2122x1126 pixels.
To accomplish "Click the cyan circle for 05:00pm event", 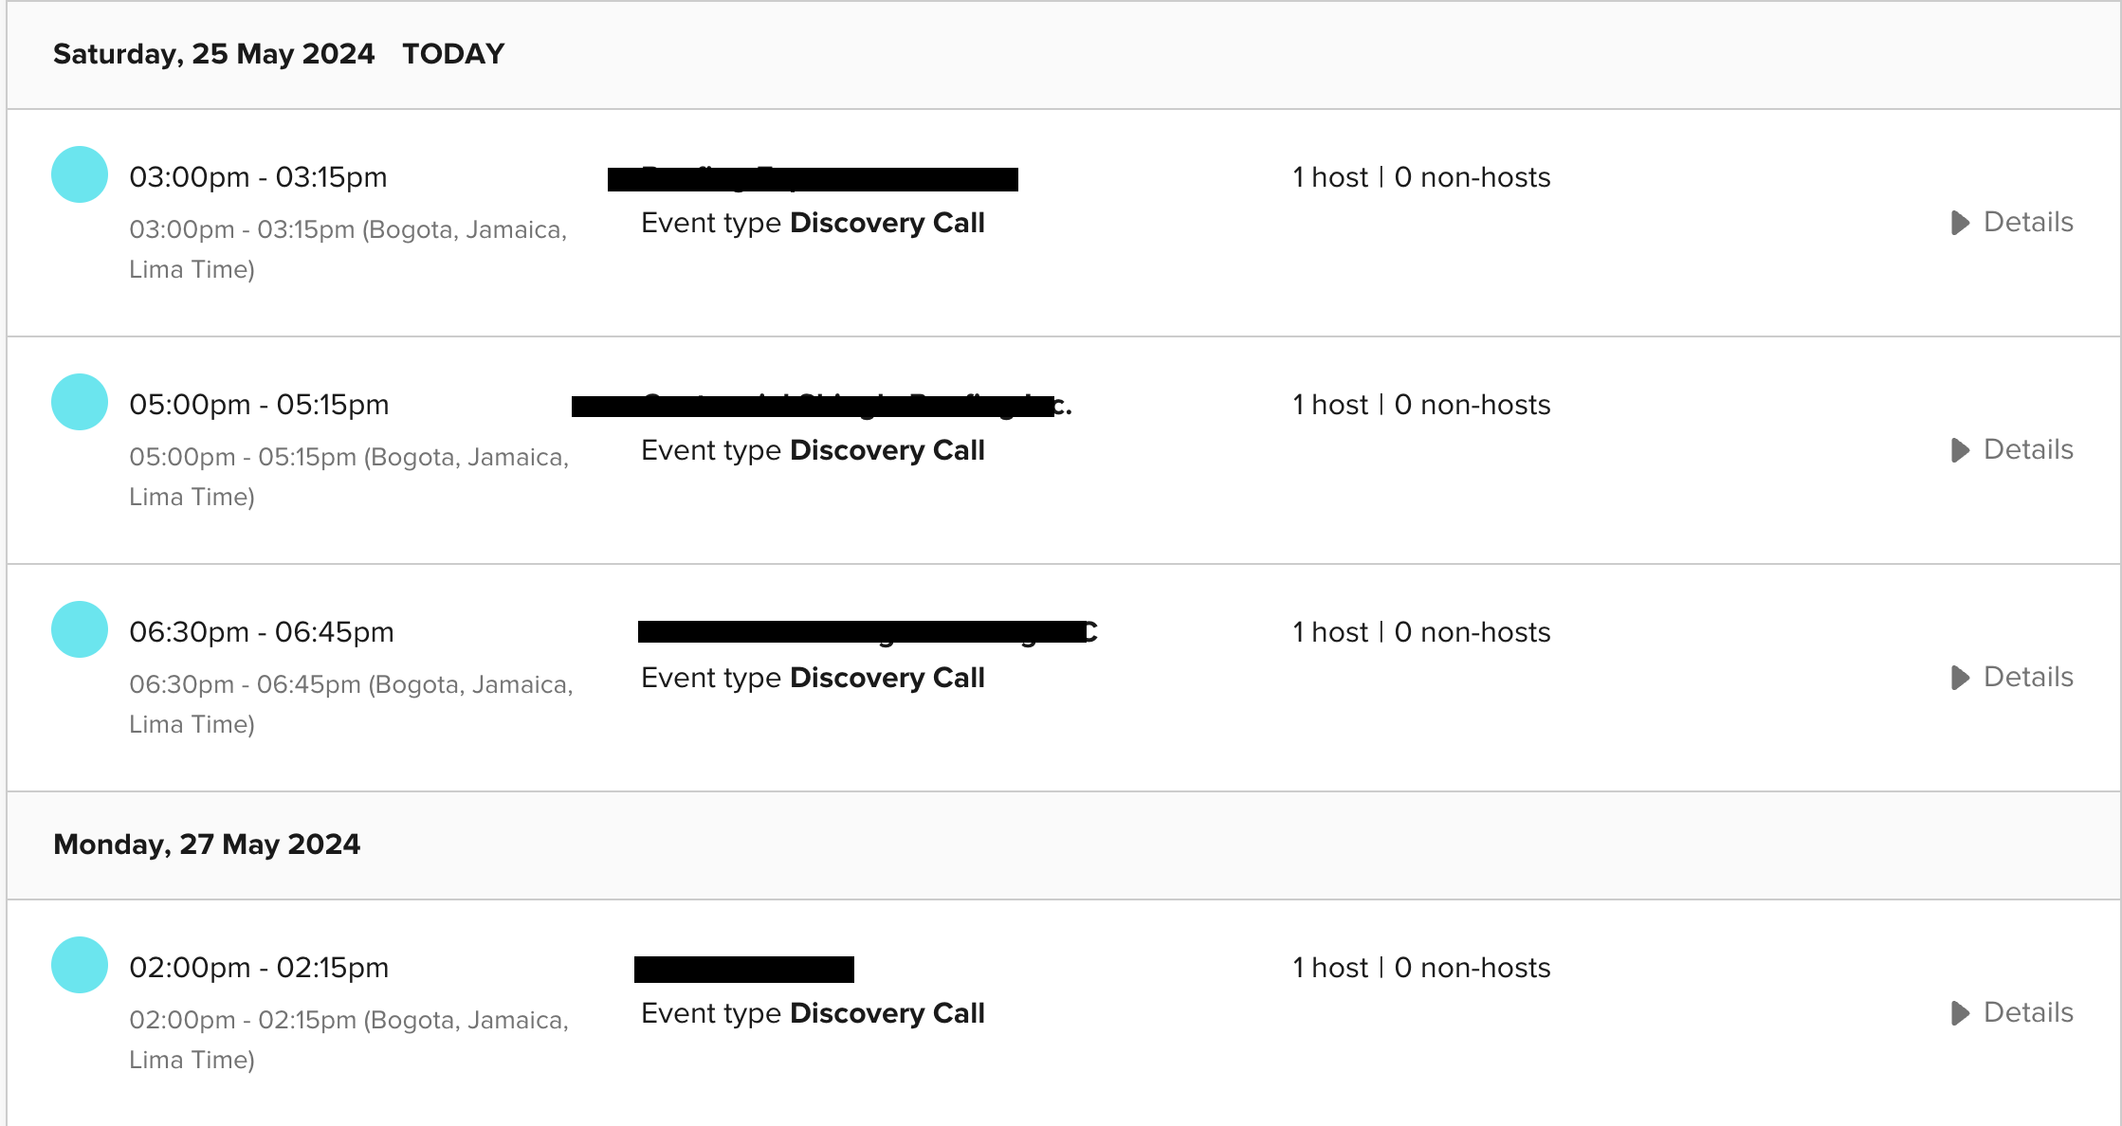I will [80, 402].
